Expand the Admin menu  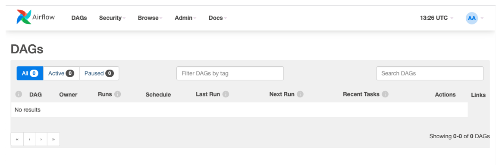(185, 18)
